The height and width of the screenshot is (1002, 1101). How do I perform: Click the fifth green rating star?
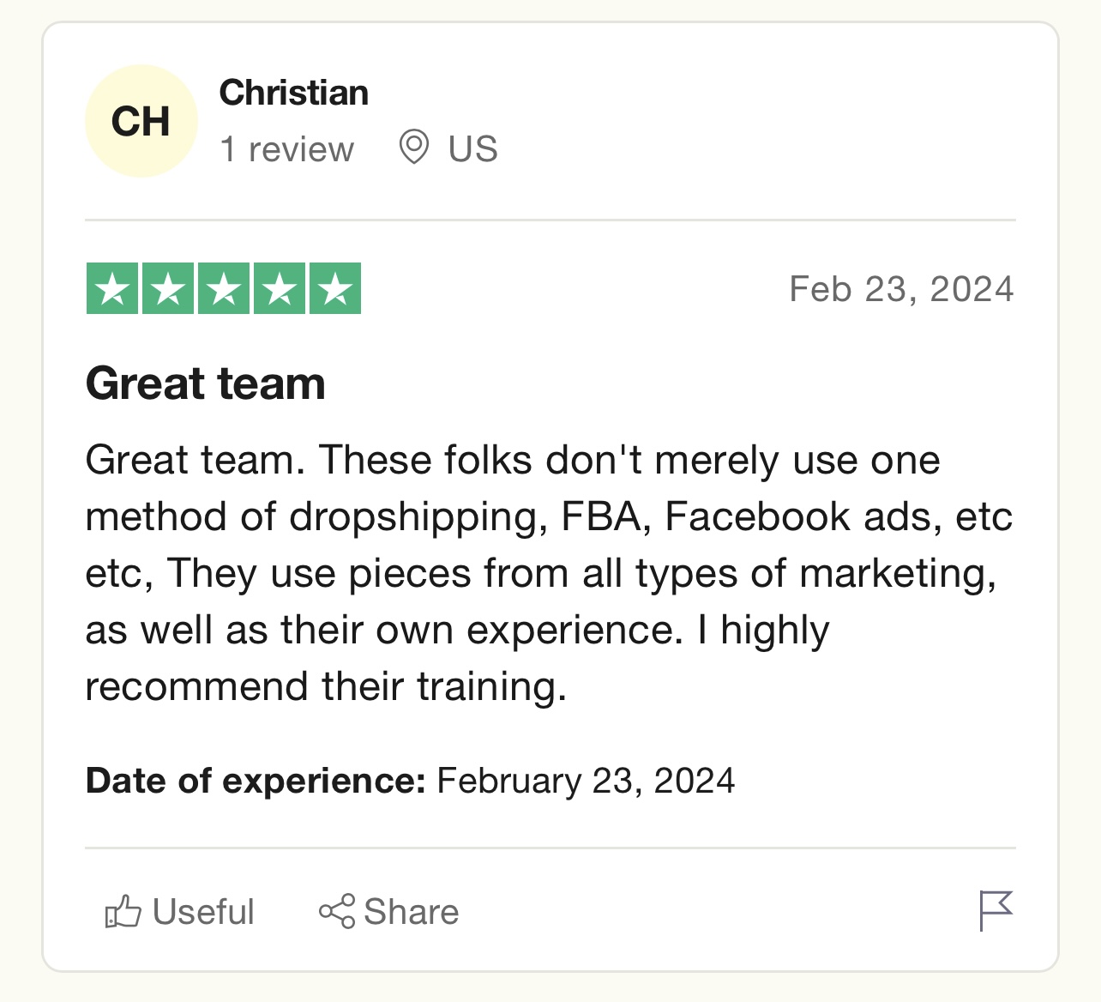pos(335,288)
